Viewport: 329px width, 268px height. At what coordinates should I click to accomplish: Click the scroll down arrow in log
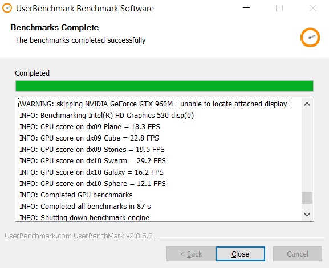pyautogui.click(x=307, y=215)
